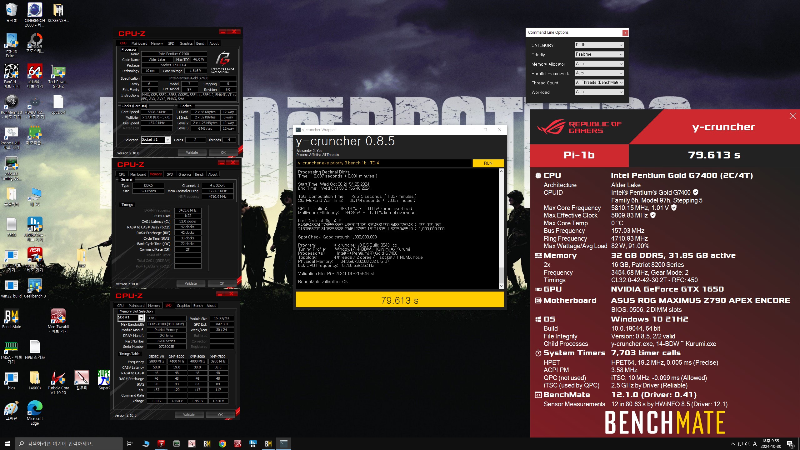Open the SCREENSH... folder icon

pyautogui.click(x=58, y=12)
